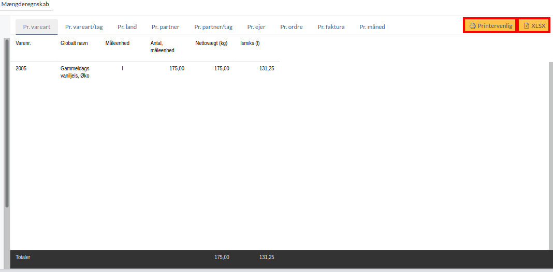This screenshot has height=272, width=553.
Task: Open the Pr. ordre tab
Action: pos(292,27)
